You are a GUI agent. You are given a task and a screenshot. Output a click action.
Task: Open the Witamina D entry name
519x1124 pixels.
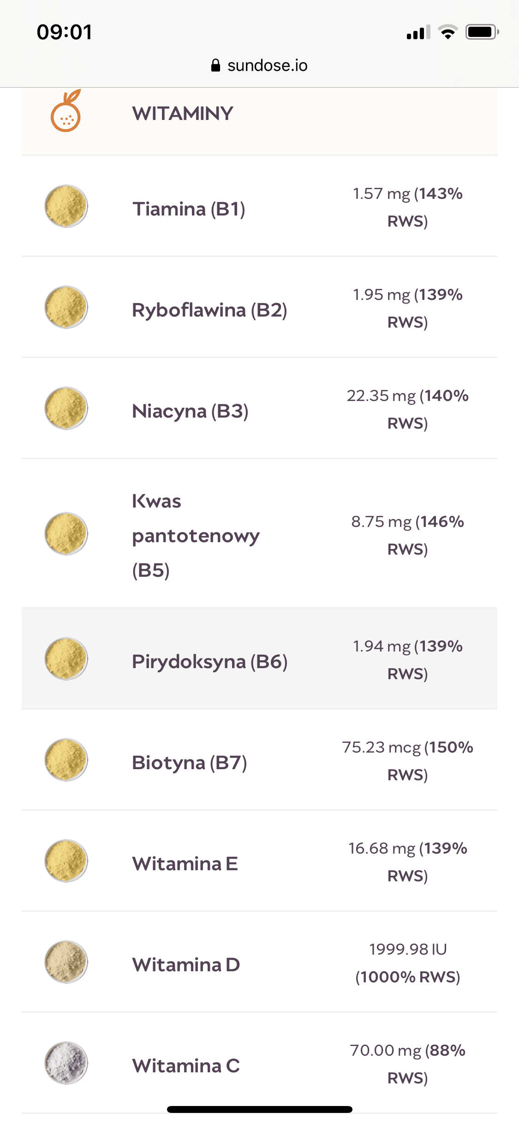pos(186,965)
